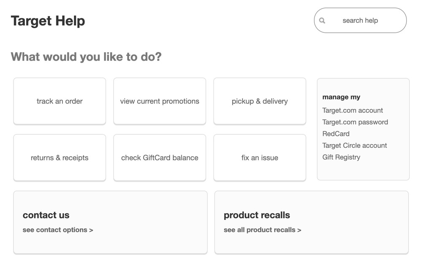The width and height of the screenshot is (422, 278).
Task: Open the RedCard management link
Action: click(x=336, y=134)
